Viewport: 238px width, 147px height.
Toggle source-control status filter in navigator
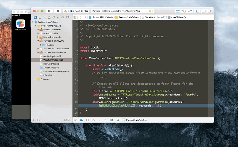coord(69,120)
